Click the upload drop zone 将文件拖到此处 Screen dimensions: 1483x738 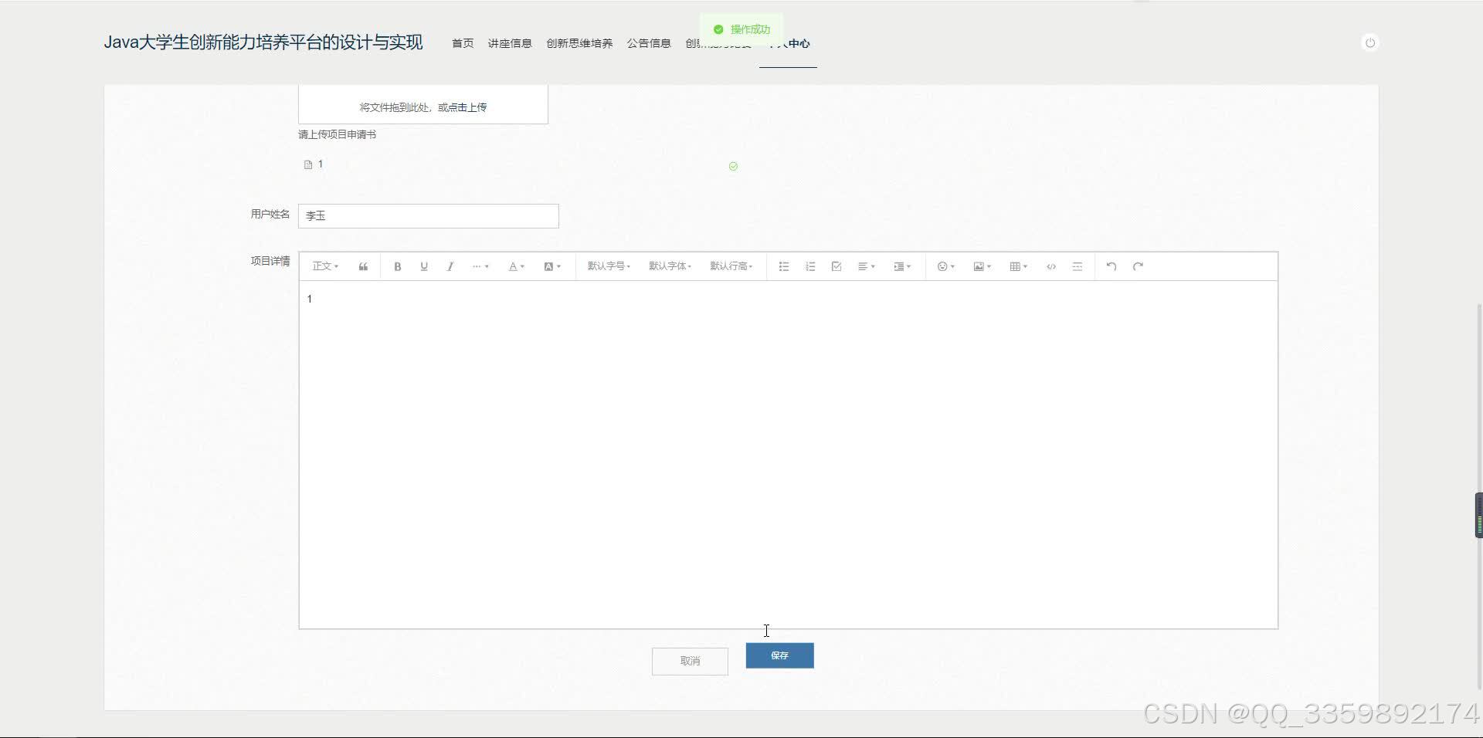tap(423, 105)
